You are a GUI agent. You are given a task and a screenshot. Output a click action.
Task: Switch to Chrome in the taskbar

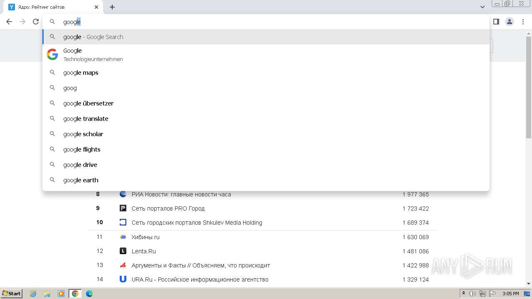75,294
